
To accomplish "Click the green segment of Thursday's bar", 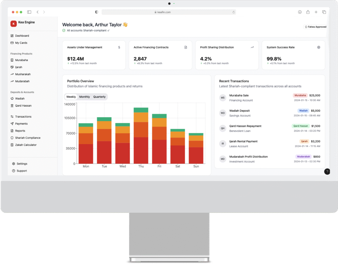I will coord(141,110).
